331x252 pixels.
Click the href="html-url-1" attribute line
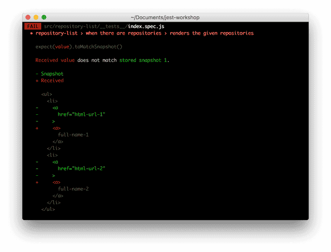[x=81, y=114]
